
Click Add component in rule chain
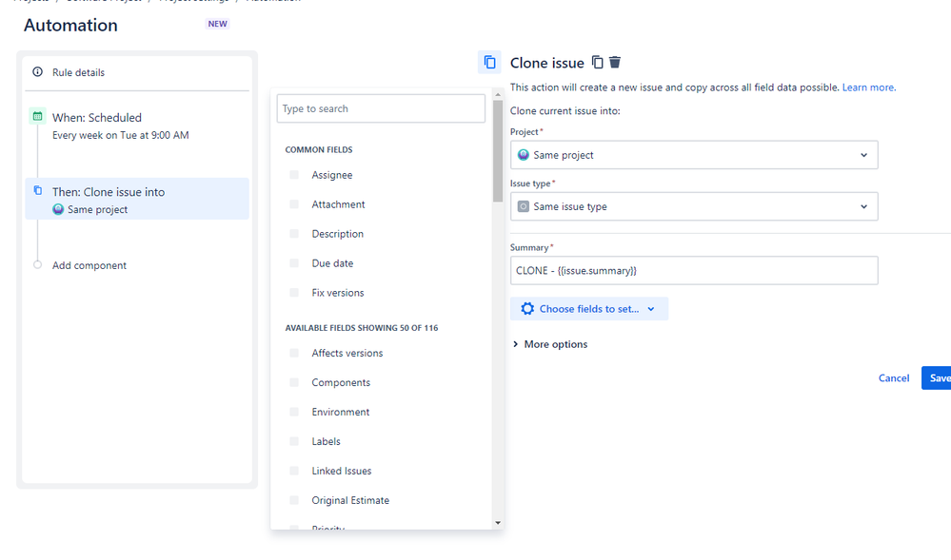pos(89,265)
